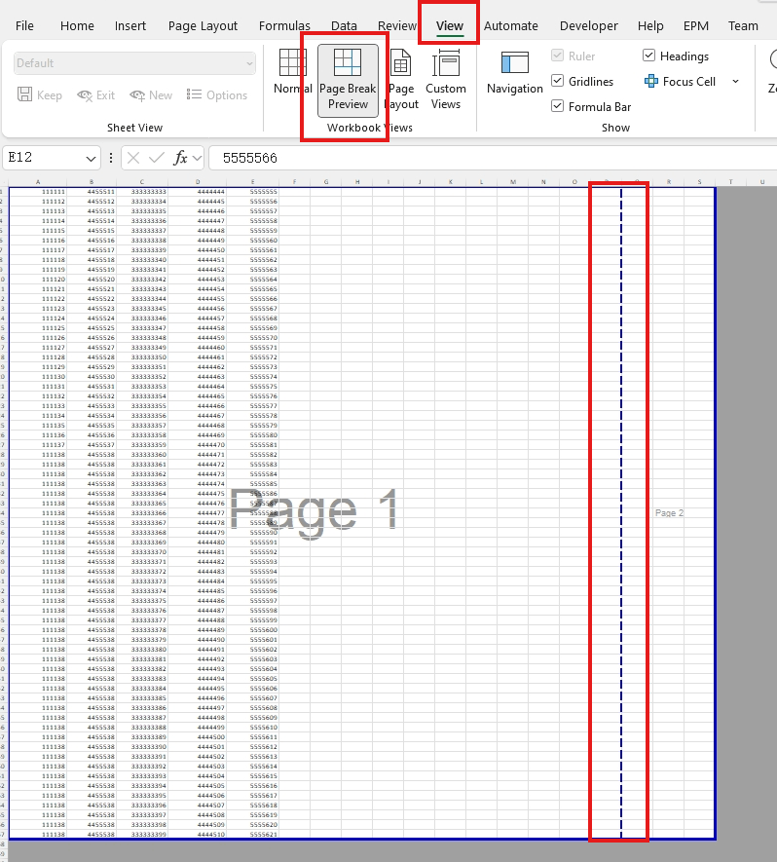Expand the fx function dropdown chevron
777x862 pixels.
point(197,159)
